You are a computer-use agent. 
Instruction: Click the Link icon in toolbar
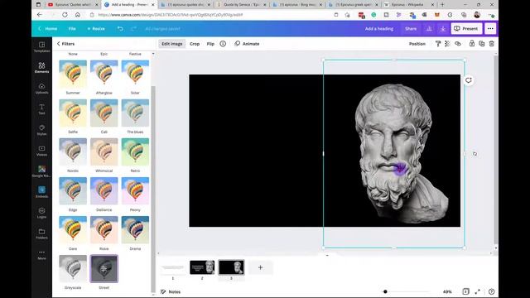pyautogui.click(x=458, y=44)
